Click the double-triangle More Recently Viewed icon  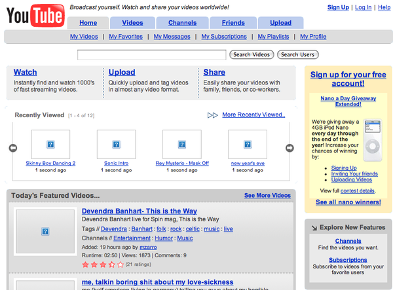[x=212, y=115]
